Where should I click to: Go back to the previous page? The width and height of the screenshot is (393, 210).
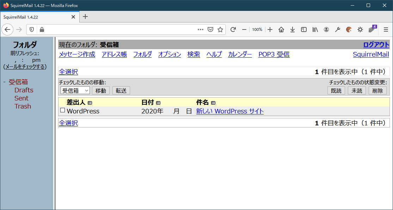click(7, 30)
